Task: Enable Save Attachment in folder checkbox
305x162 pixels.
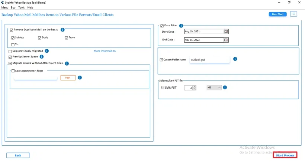Action: point(13,71)
